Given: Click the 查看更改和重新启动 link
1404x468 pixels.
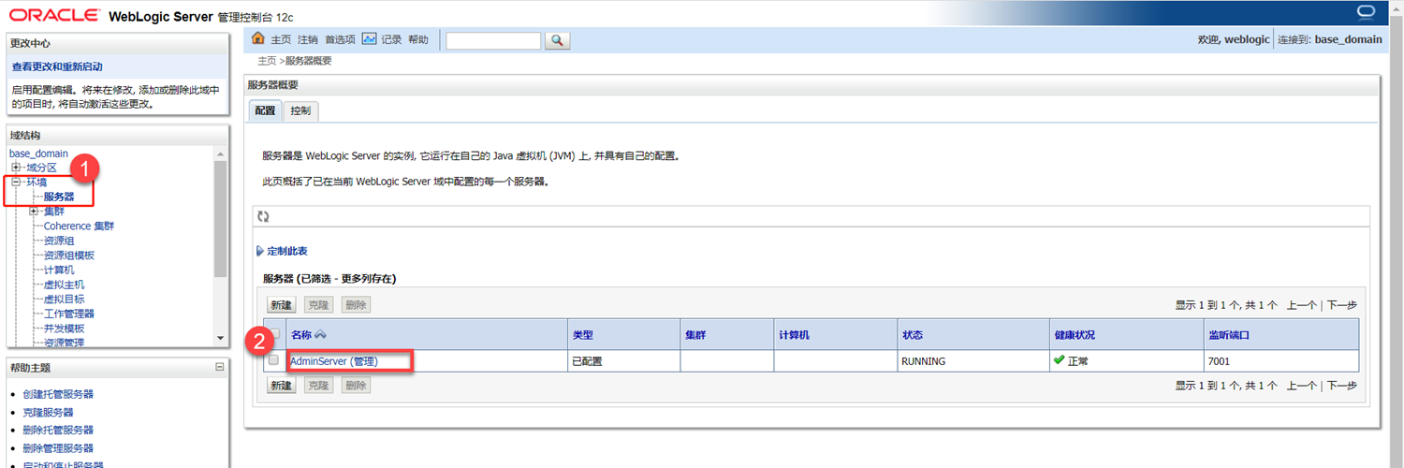Looking at the screenshot, I should (x=57, y=67).
